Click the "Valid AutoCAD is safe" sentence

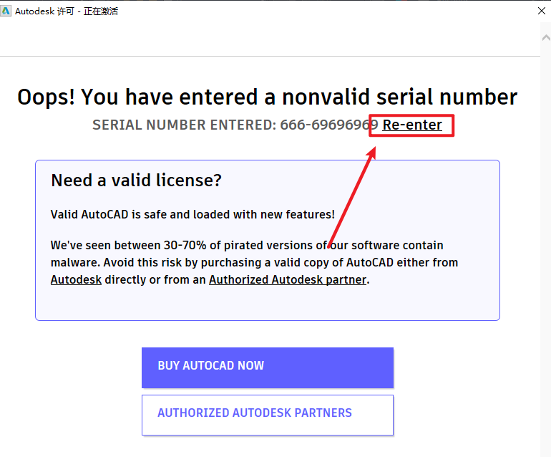pyautogui.click(x=192, y=214)
